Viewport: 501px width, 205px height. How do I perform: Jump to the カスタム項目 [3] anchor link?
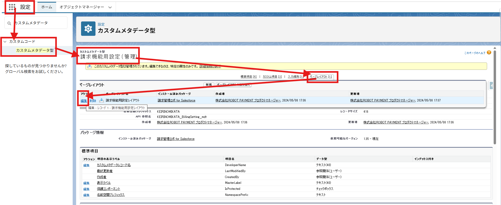pos(272,77)
